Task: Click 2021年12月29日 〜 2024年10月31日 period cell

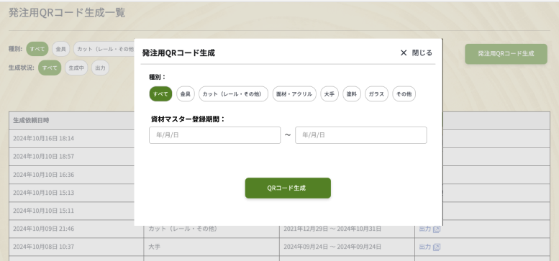Action: click(x=347, y=229)
